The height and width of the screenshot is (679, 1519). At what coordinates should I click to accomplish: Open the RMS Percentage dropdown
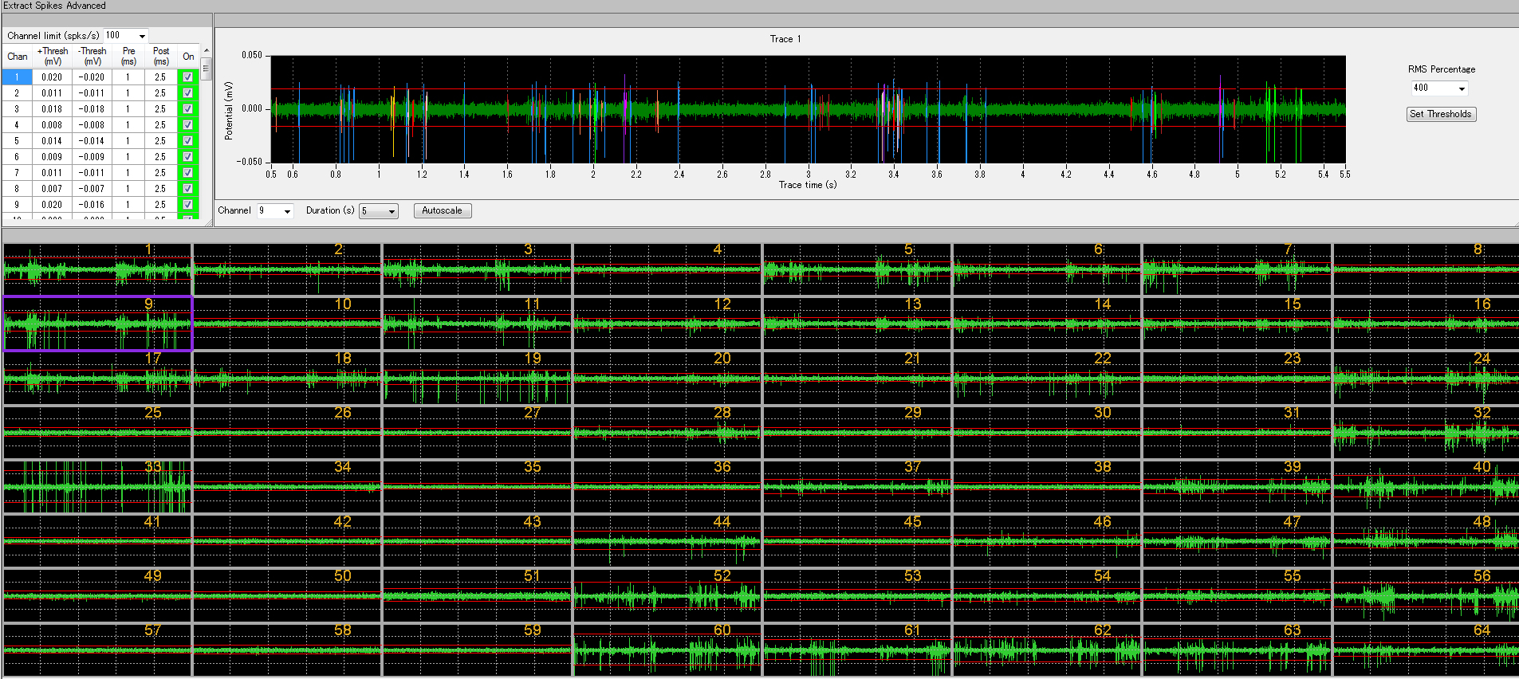pyautogui.click(x=1462, y=88)
